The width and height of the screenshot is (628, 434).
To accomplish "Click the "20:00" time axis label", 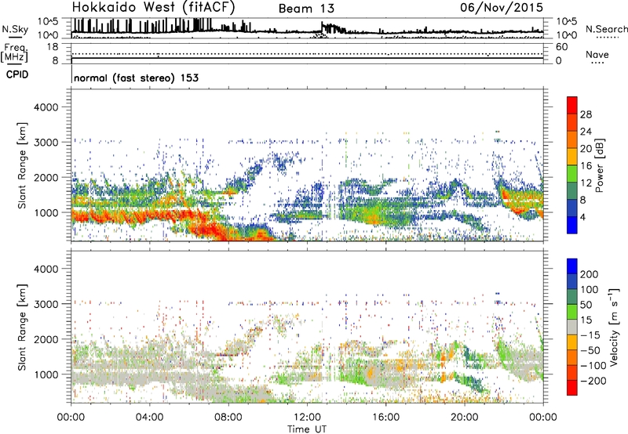I will pyautogui.click(x=464, y=418).
